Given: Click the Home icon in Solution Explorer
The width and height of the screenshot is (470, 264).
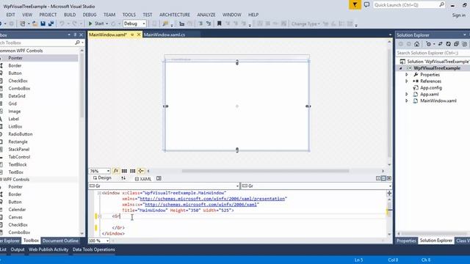Looking at the screenshot, I should point(416,44).
